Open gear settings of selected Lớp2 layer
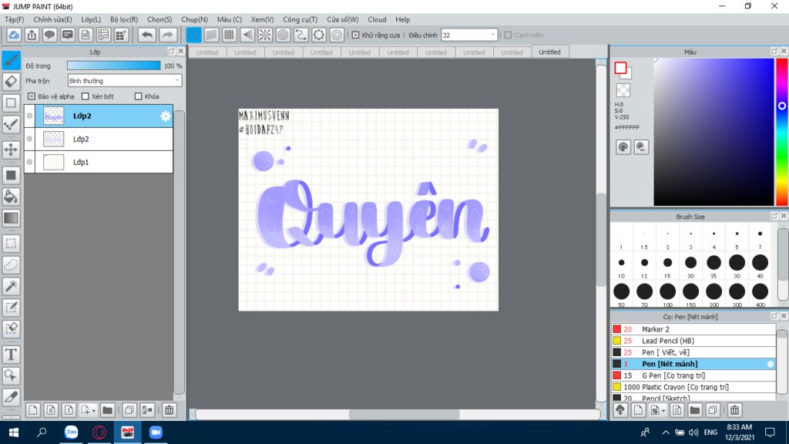789x444 pixels. point(166,116)
